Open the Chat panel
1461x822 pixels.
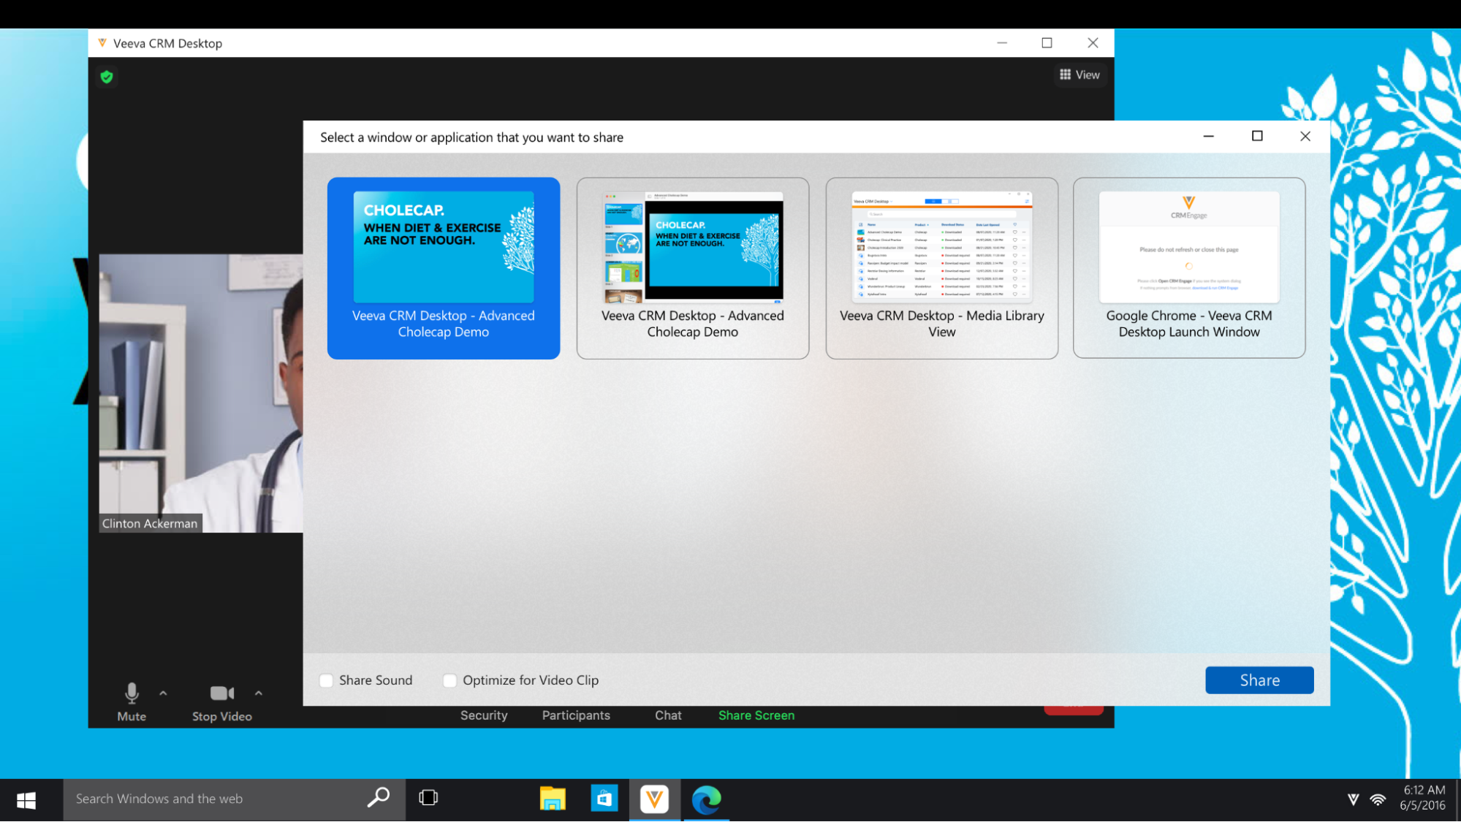(668, 715)
